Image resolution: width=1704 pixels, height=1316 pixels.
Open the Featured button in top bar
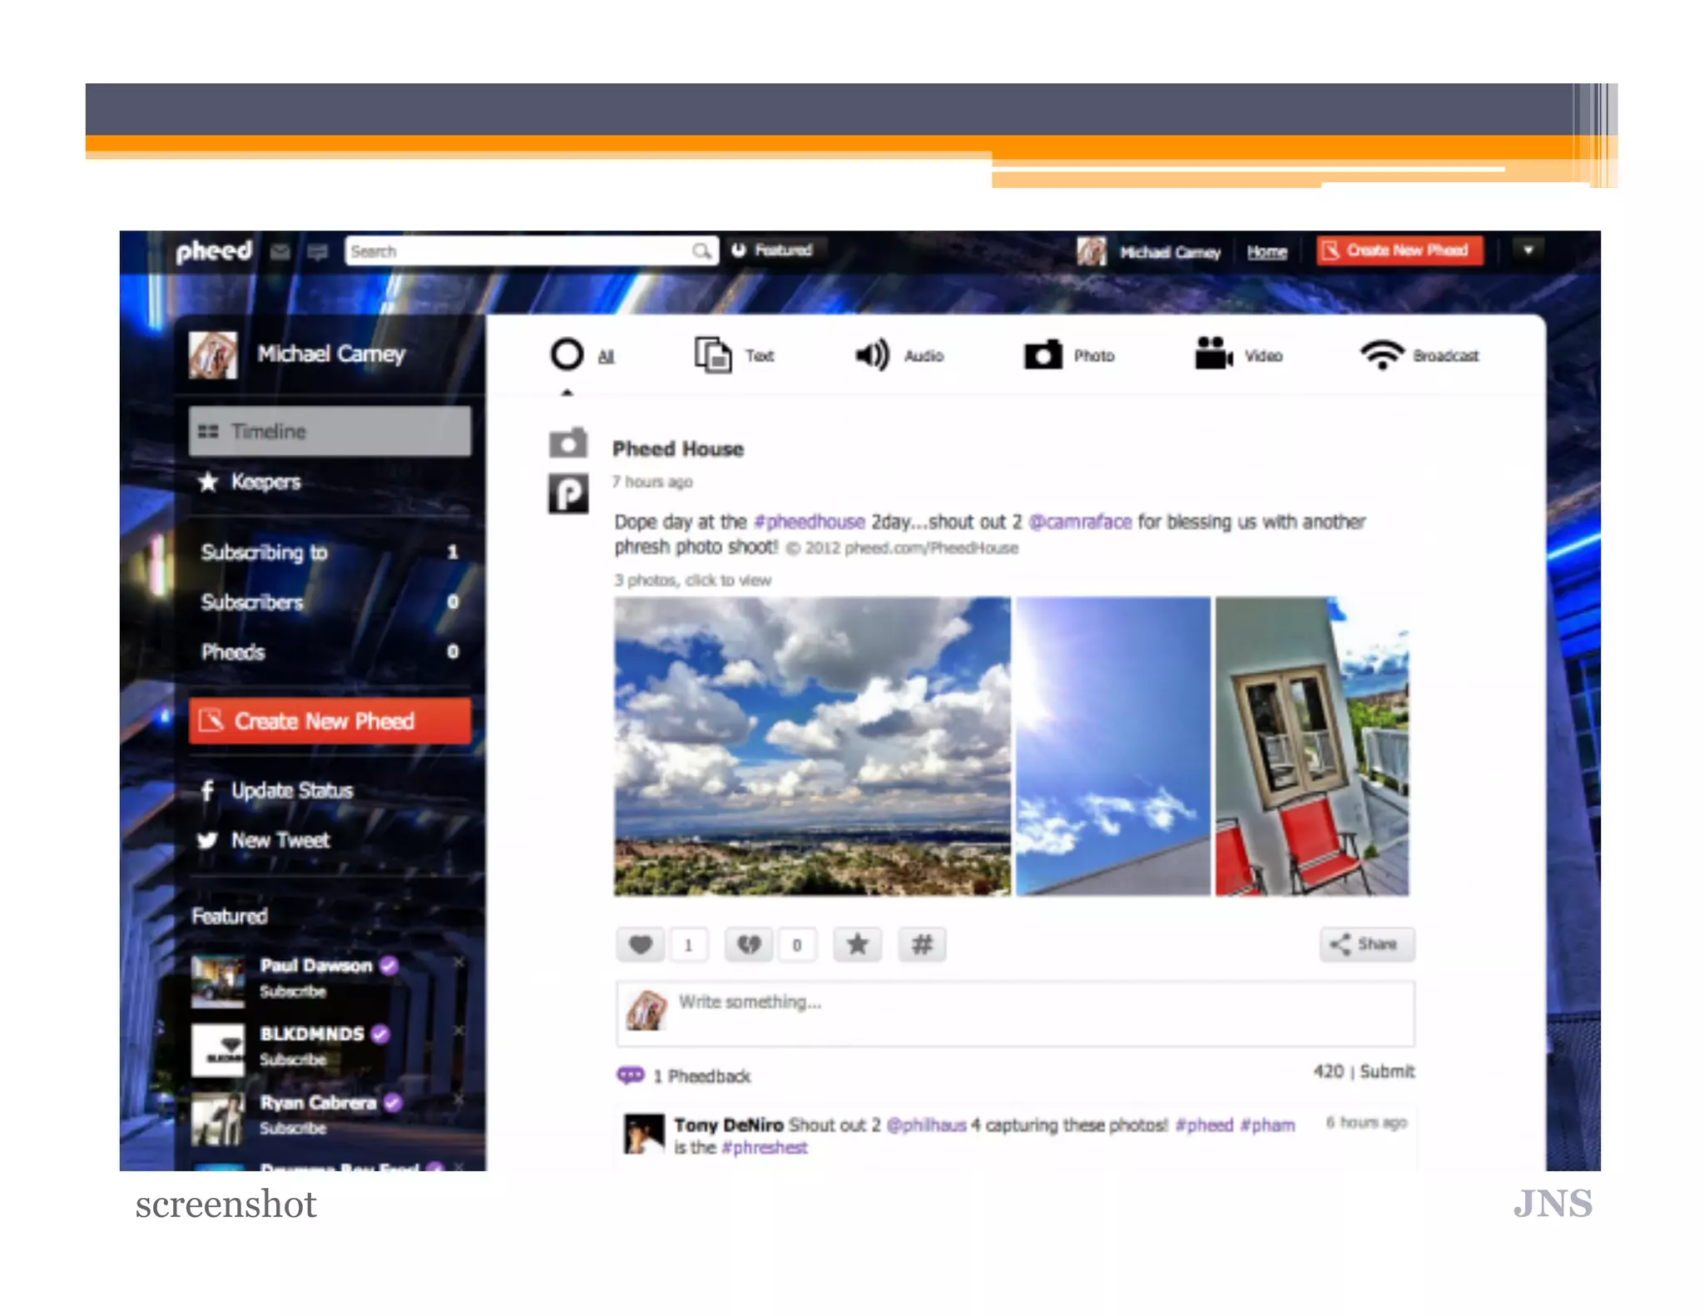tap(772, 250)
